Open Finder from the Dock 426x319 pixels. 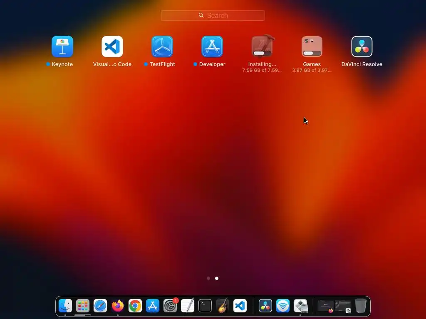click(65, 306)
